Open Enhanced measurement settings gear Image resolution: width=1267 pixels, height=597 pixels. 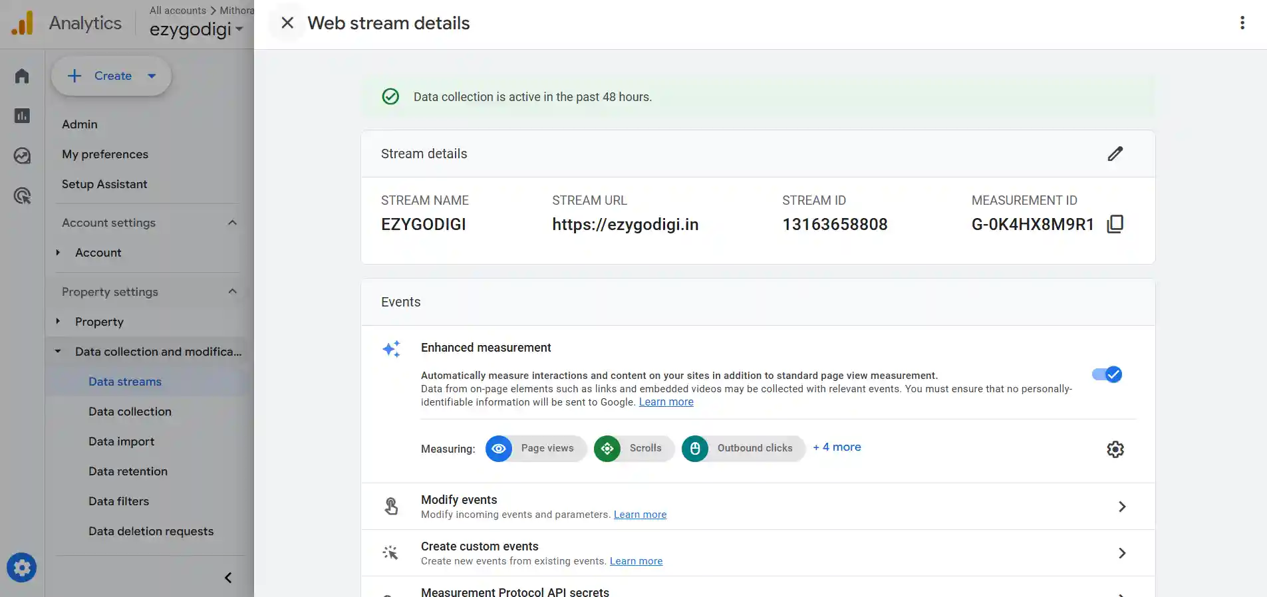(1115, 449)
